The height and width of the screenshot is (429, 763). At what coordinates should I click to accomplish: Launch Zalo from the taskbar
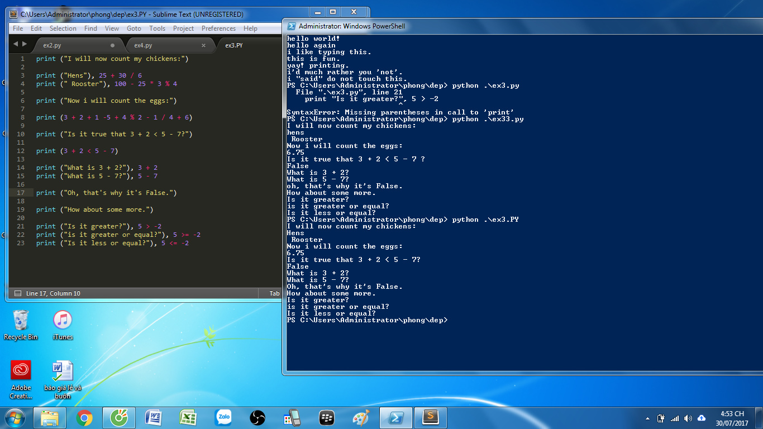[x=224, y=417]
